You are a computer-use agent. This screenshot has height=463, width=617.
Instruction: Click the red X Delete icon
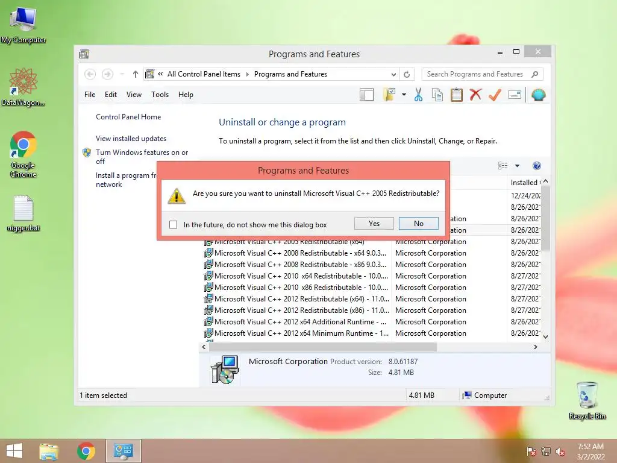[475, 95]
